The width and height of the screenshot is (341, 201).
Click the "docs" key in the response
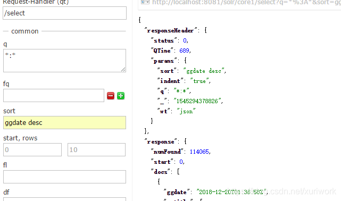161,172
